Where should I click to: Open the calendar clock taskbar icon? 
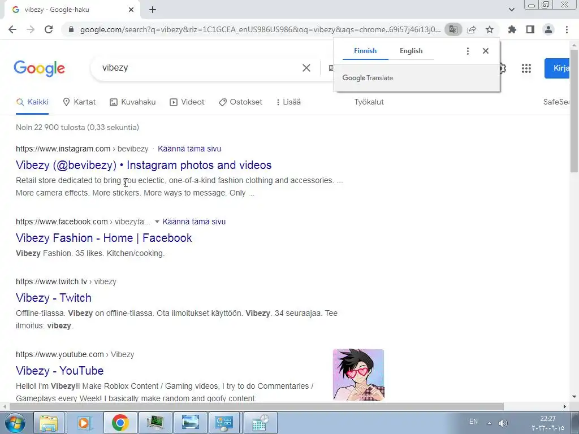(x=261, y=423)
